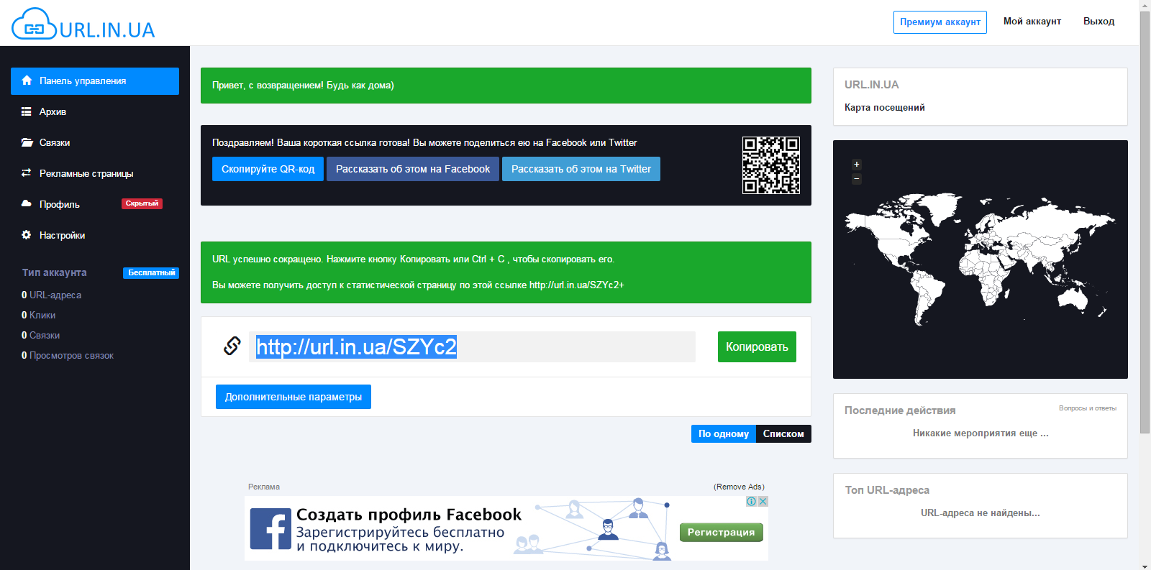This screenshot has width=1151, height=570.
Task: Click the home icon in Панель управления
Action: pos(27,81)
